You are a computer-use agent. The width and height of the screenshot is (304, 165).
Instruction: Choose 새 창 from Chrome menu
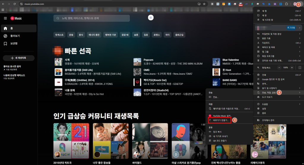pos(278,15)
